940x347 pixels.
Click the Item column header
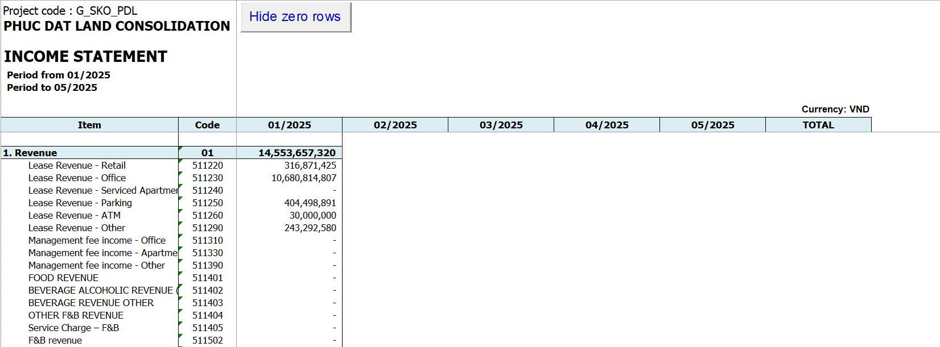89,125
